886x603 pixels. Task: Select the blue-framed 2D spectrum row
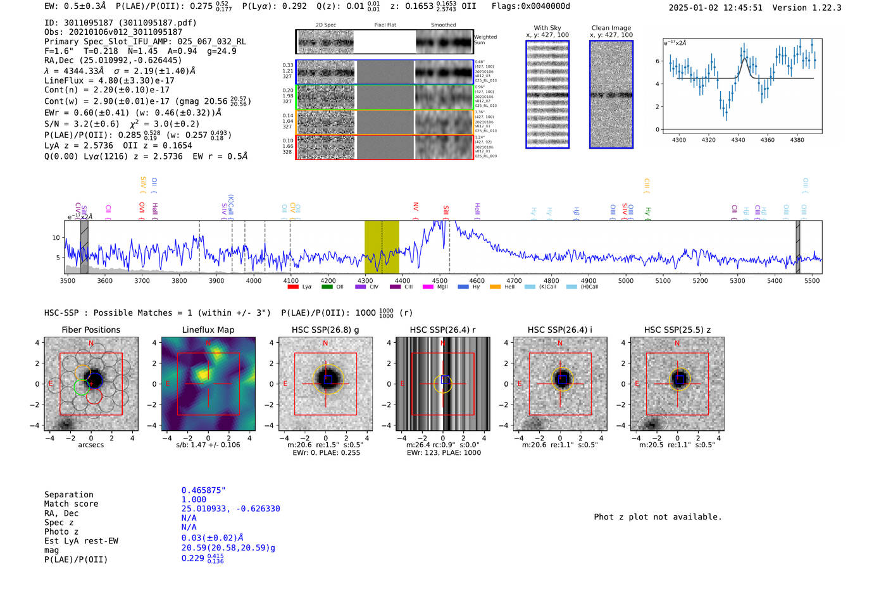point(385,72)
